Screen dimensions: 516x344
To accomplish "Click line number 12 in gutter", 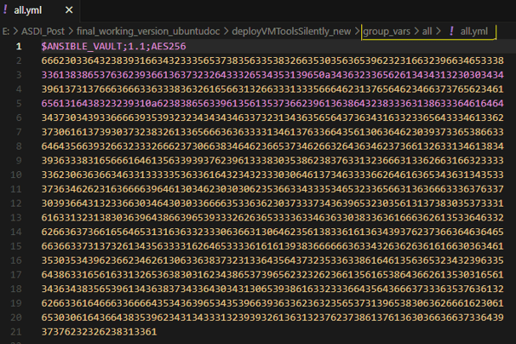I will pos(16,204).
